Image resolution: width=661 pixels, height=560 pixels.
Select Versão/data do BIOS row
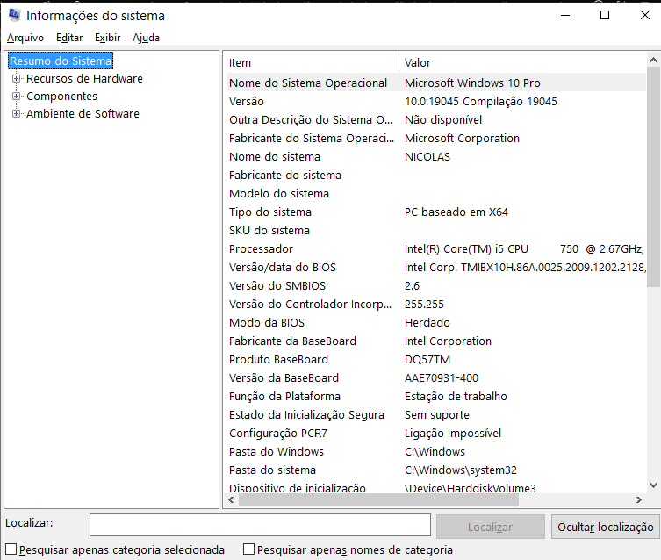pyautogui.click(x=436, y=268)
